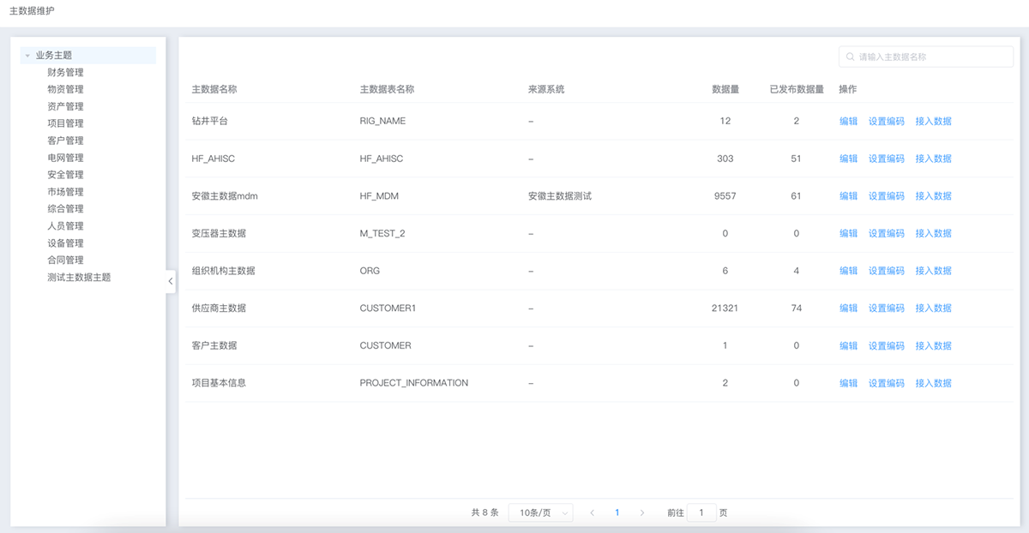1029x533 pixels.
Task: Click 编辑 for 客户主数据 row
Action: (x=848, y=345)
